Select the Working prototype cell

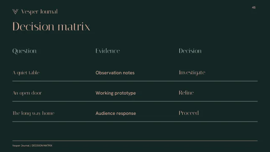point(116,93)
